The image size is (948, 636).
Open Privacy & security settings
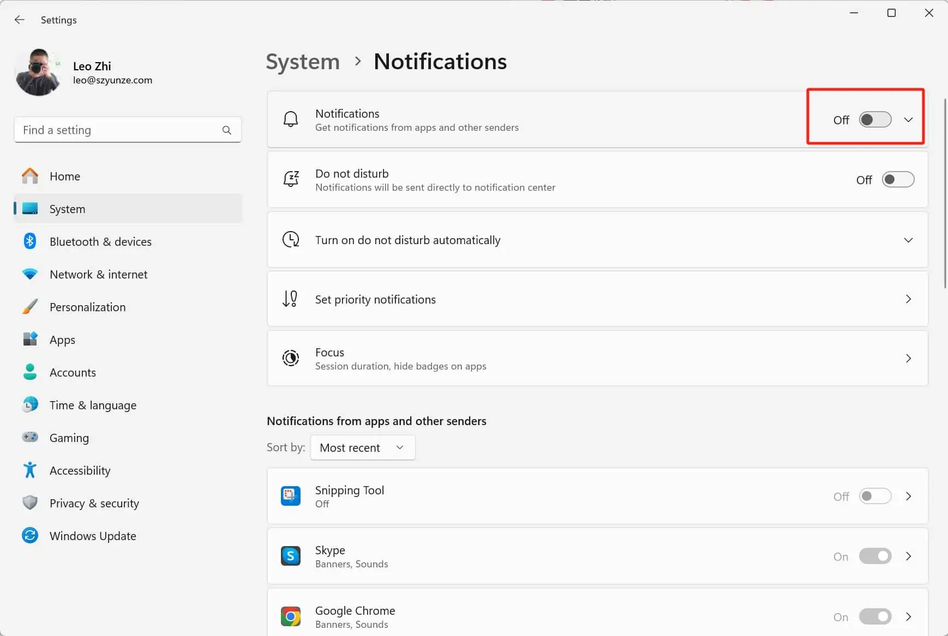[x=94, y=503]
